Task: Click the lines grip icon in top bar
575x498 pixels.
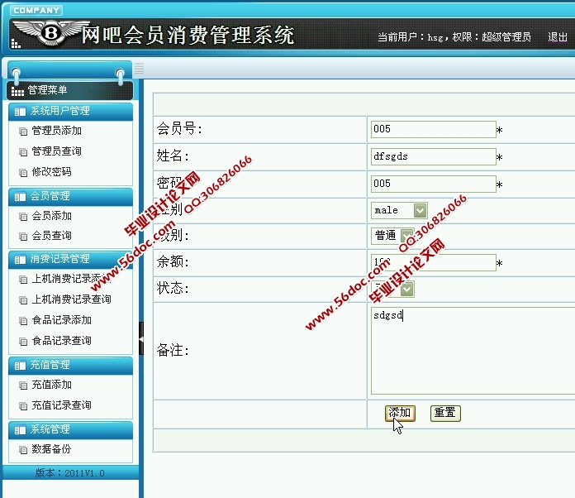Action: tap(139, 68)
